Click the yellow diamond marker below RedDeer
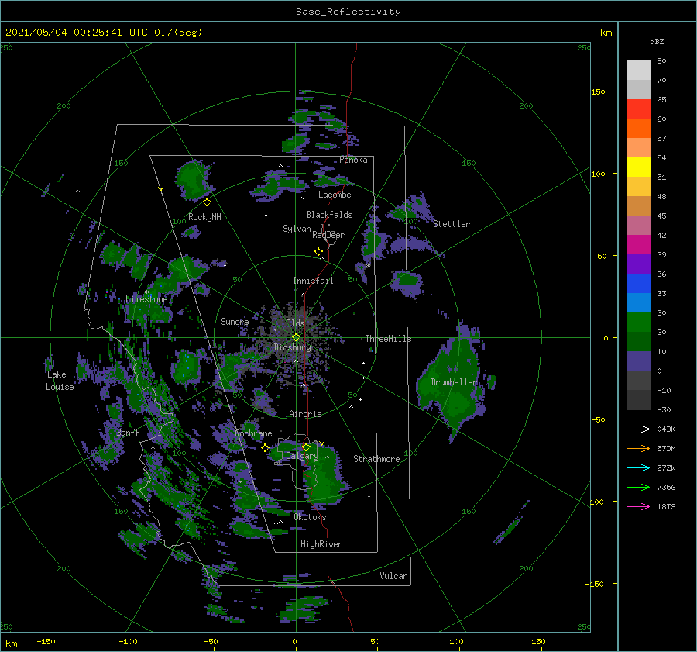Viewport: 697px width, 652px height. (x=318, y=251)
